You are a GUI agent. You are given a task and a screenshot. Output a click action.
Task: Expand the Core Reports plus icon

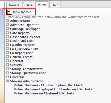[x=7, y=33]
